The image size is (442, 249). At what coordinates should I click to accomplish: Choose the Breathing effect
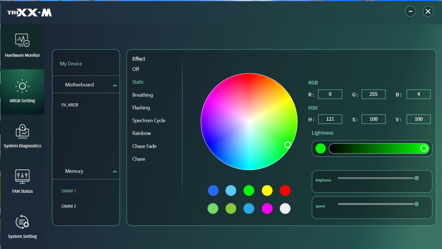[x=142, y=95]
